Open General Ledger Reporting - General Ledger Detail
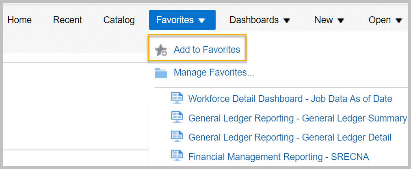 coord(290,137)
